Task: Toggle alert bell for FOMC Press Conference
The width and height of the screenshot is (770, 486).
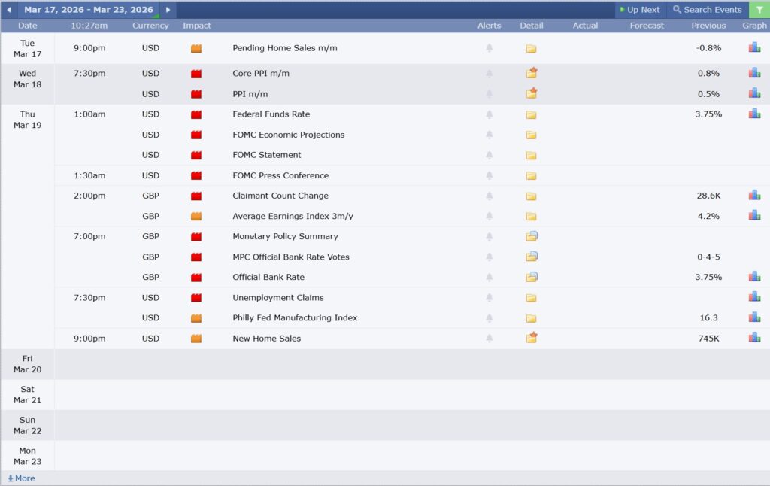Action: (490, 175)
